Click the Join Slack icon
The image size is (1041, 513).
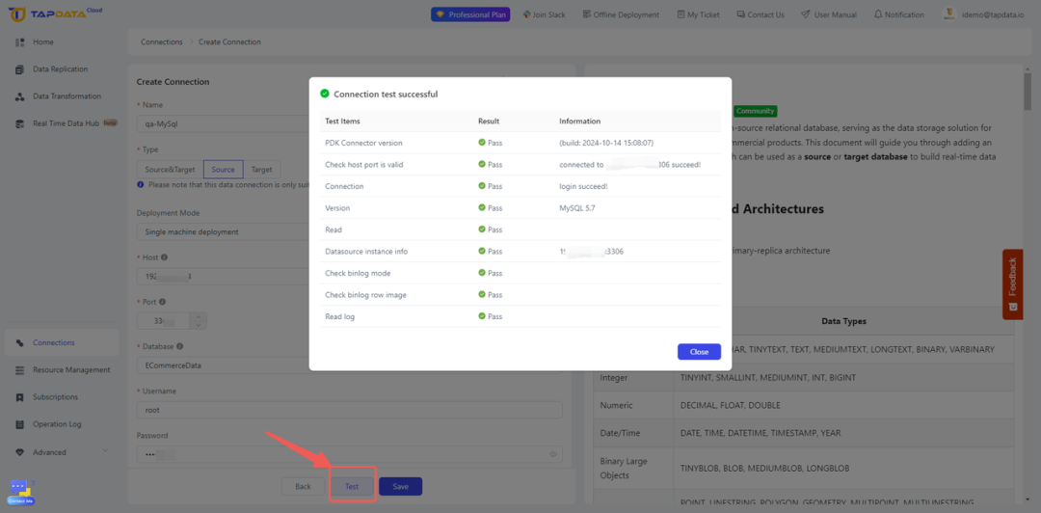pyautogui.click(x=526, y=13)
